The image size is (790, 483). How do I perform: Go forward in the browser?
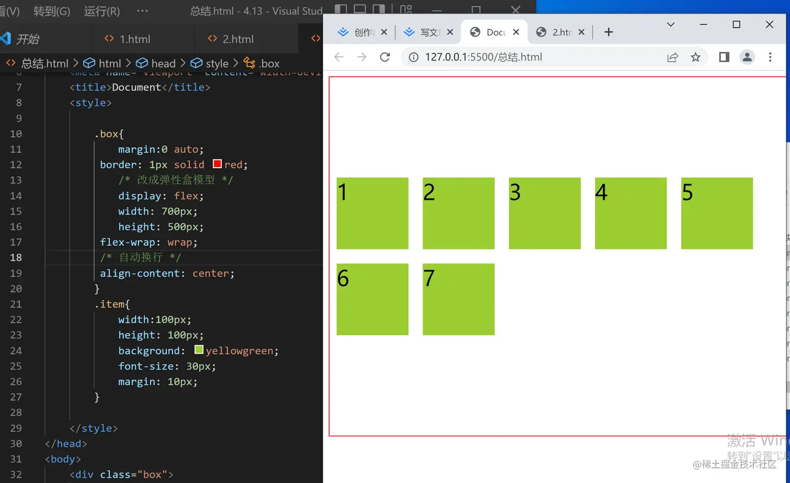pos(362,57)
